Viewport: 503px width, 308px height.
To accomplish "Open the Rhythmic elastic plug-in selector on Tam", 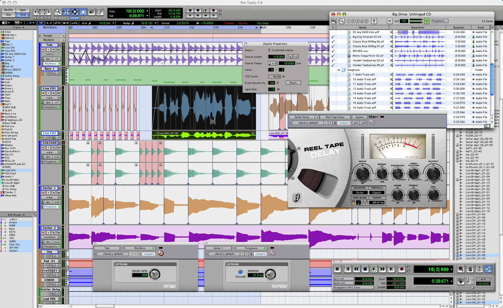I will point(51,64).
